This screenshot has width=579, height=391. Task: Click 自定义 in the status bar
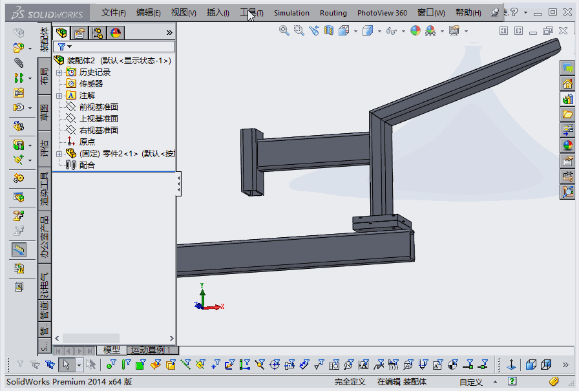point(471,382)
